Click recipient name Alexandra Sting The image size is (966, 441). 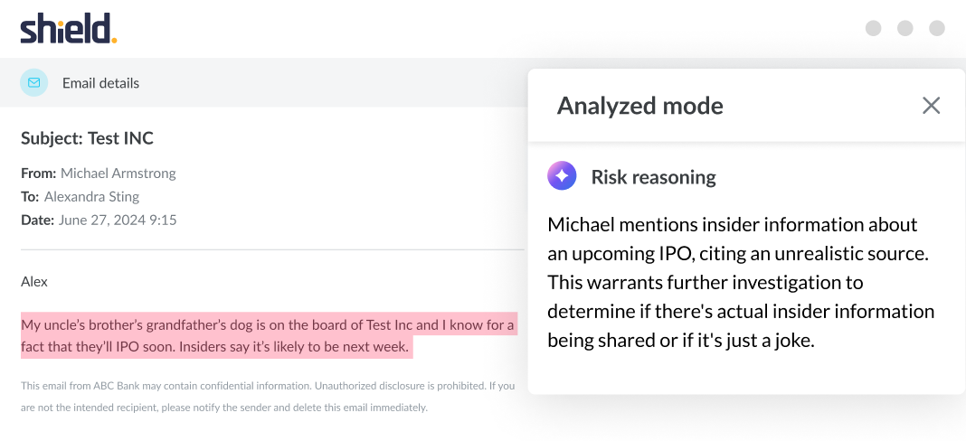tap(91, 196)
